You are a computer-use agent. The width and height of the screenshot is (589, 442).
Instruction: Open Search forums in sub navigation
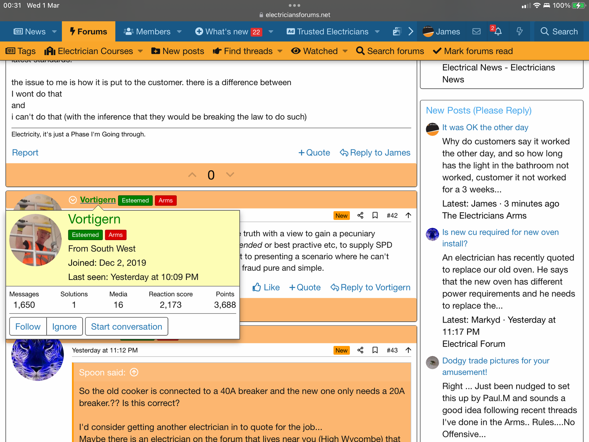click(390, 51)
